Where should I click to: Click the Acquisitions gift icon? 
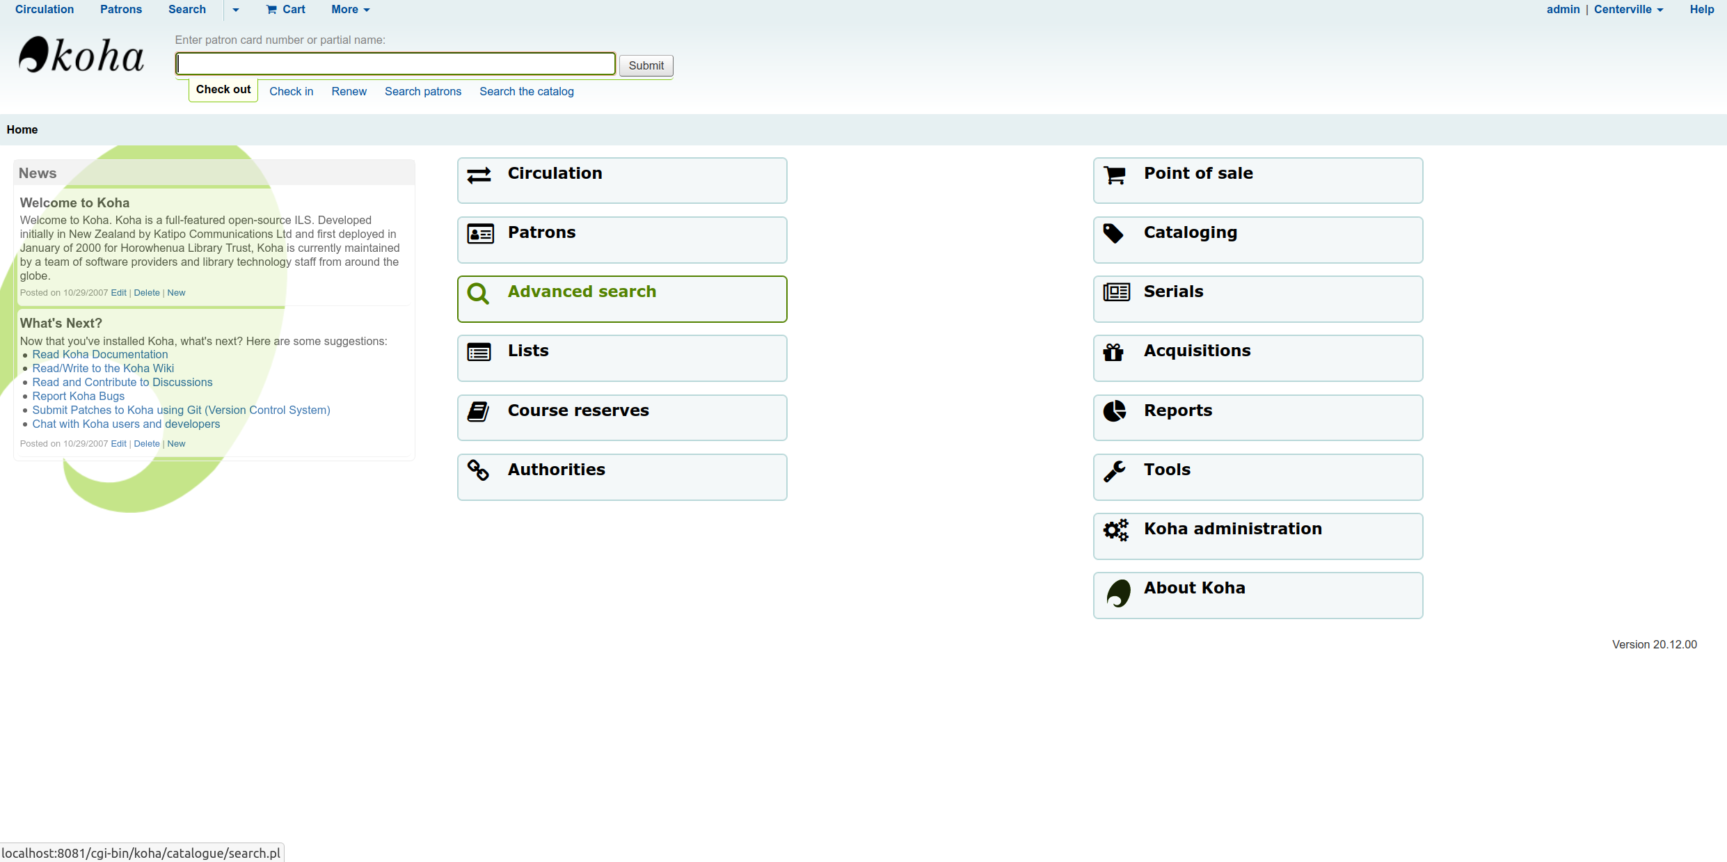(x=1113, y=353)
